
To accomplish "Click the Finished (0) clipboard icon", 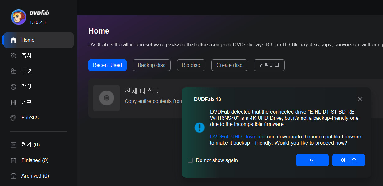I will [13, 160].
